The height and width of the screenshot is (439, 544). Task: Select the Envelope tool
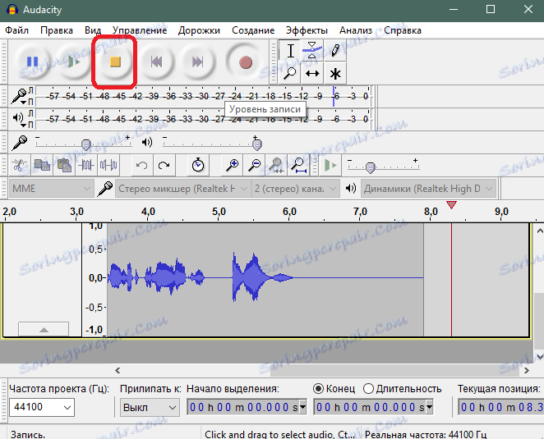pos(312,51)
